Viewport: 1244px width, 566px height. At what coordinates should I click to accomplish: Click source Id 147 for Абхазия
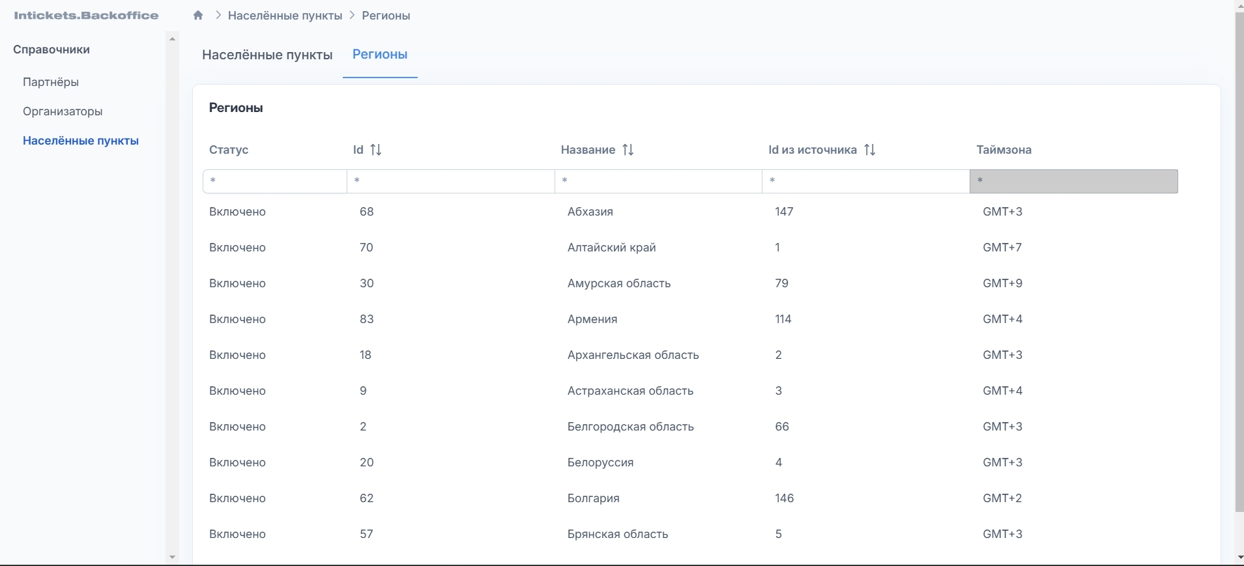click(x=785, y=212)
